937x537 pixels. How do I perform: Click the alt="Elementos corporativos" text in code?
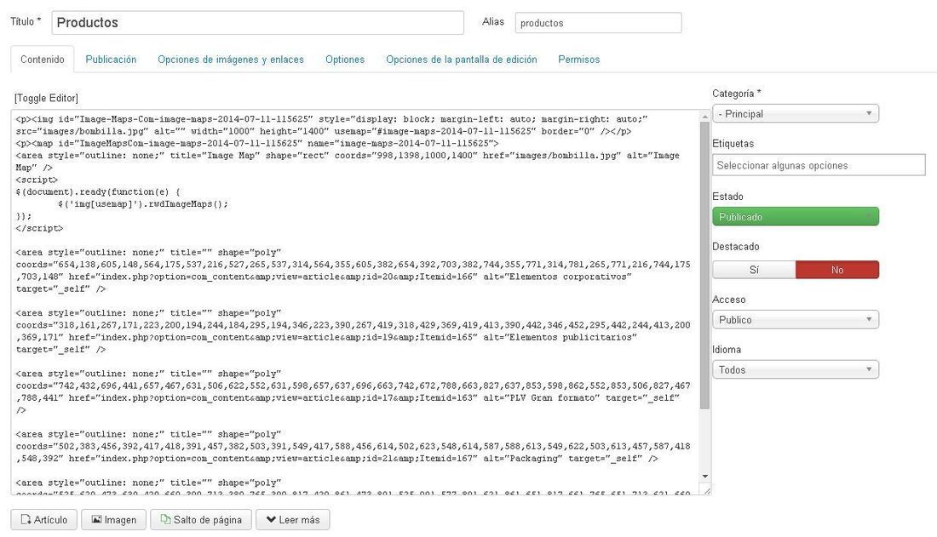[558, 277]
